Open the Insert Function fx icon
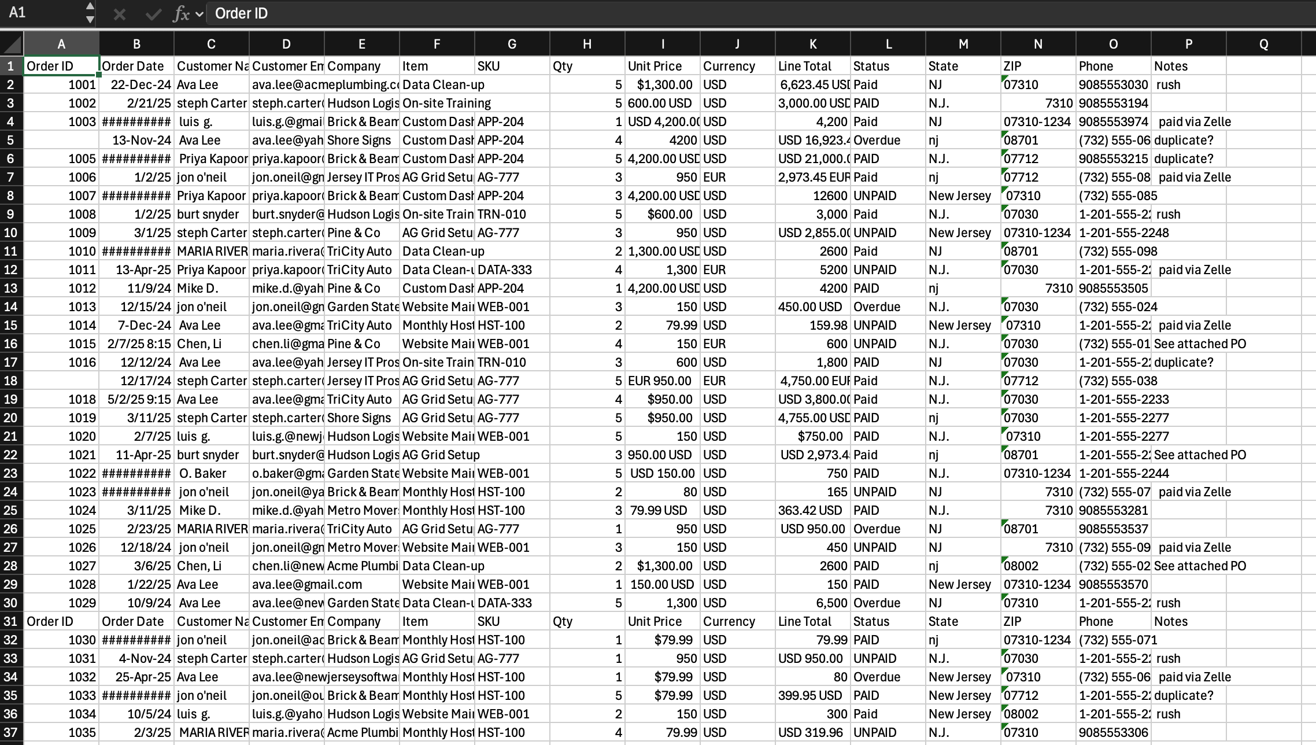Screen dimensions: 1316x745 (x=181, y=14)
